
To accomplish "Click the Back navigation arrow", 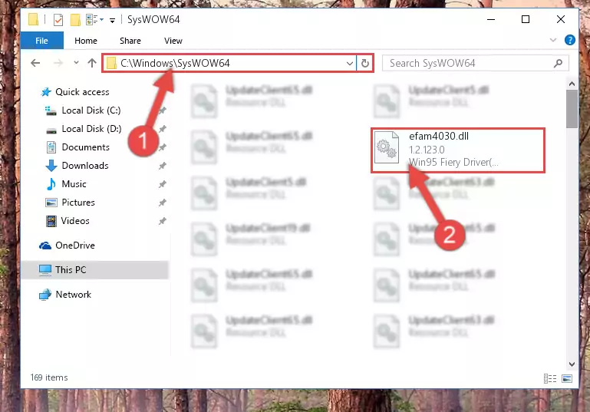I will [x=35, y=63].
